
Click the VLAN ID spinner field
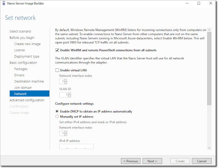(x=65, y=95)
